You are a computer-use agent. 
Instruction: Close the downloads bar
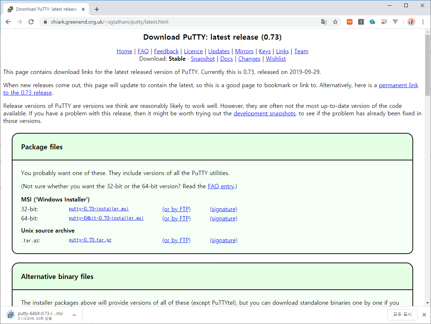424,315
